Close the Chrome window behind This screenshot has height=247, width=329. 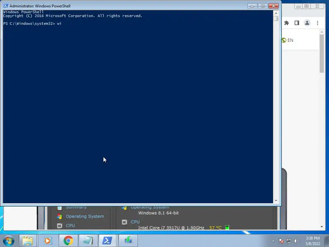317,6
